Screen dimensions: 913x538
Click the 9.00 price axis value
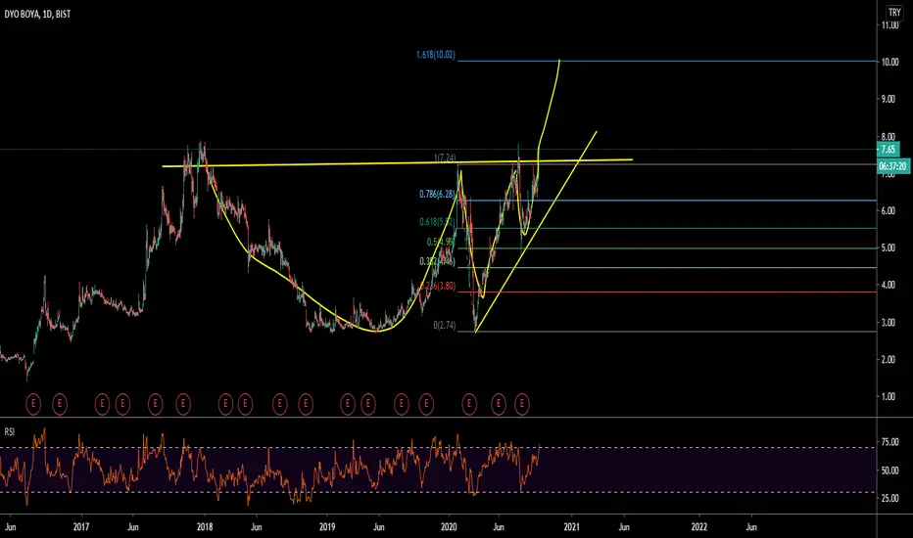point(888,100)
